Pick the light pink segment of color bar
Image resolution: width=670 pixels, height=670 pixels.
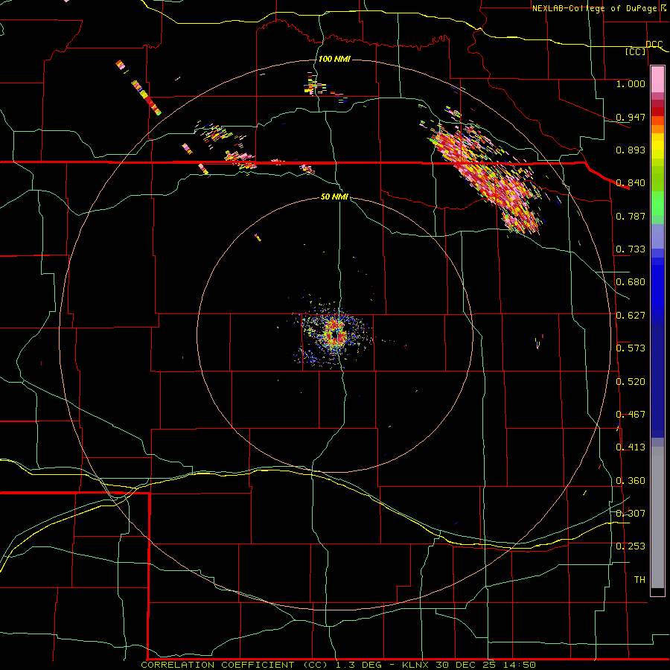coord(657,79)
